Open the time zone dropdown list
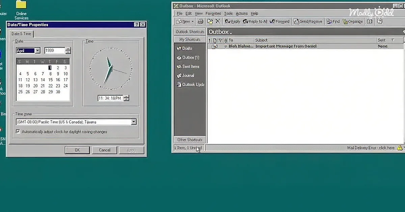 pos(134,122)
